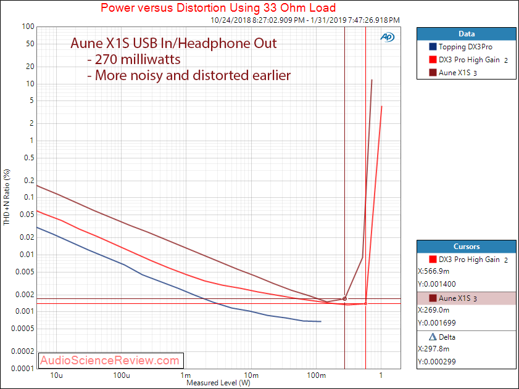Click the X:269.0m cursor value
This screenshot has width=519, height=389.
[434, 310]
